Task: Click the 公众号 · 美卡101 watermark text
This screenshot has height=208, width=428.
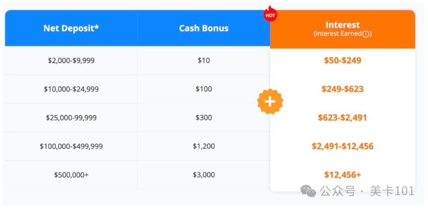Action: [367, 191]
